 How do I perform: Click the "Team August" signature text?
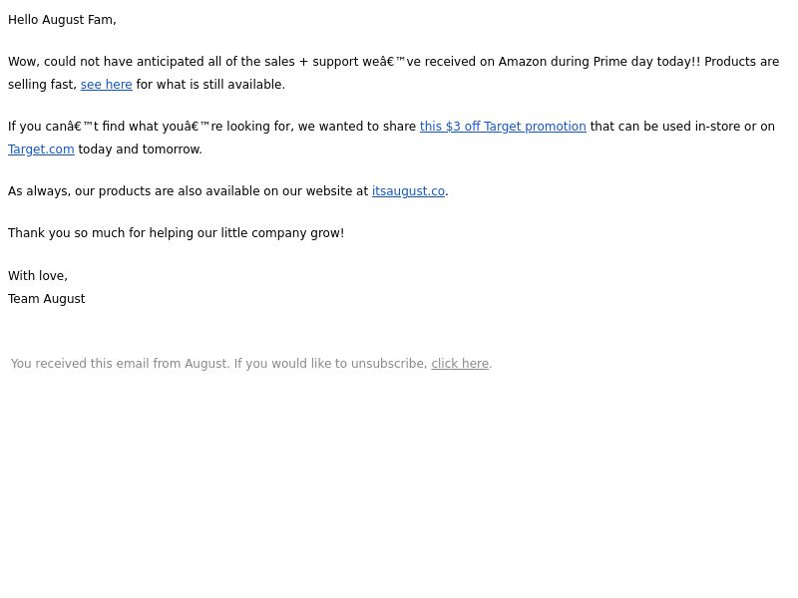point(47,298)
